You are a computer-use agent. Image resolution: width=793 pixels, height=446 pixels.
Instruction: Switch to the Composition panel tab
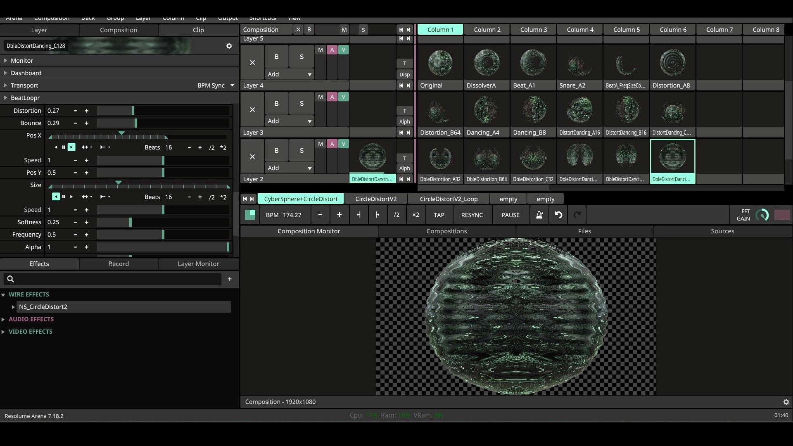[x=119, y=30]
